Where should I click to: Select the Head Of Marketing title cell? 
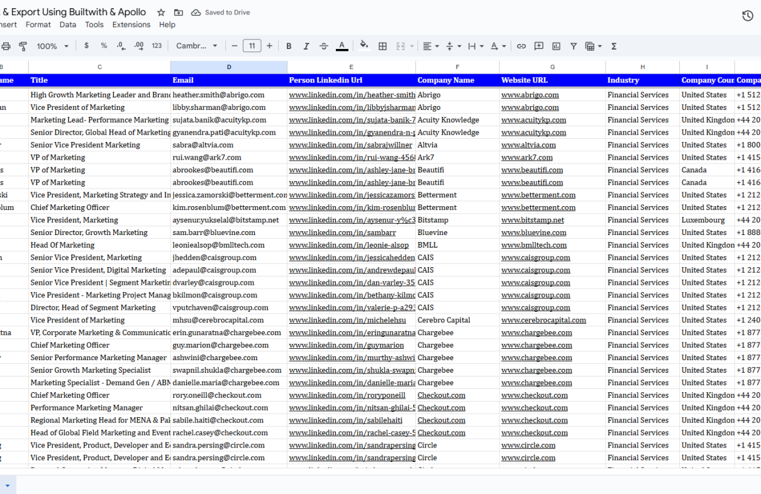[x=99, y=245]
